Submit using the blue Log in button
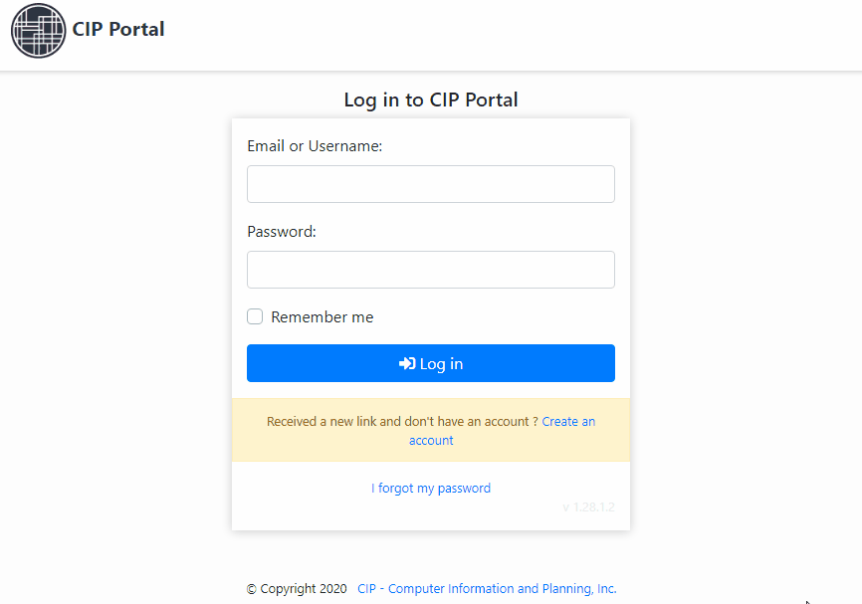This screenshot has width=862, height=604. [431, 363]
